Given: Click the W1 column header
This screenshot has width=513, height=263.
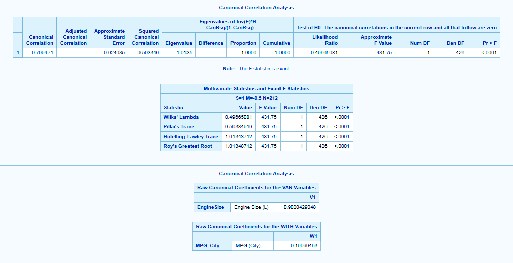Looking at the screenshot, I should (313, 236).
